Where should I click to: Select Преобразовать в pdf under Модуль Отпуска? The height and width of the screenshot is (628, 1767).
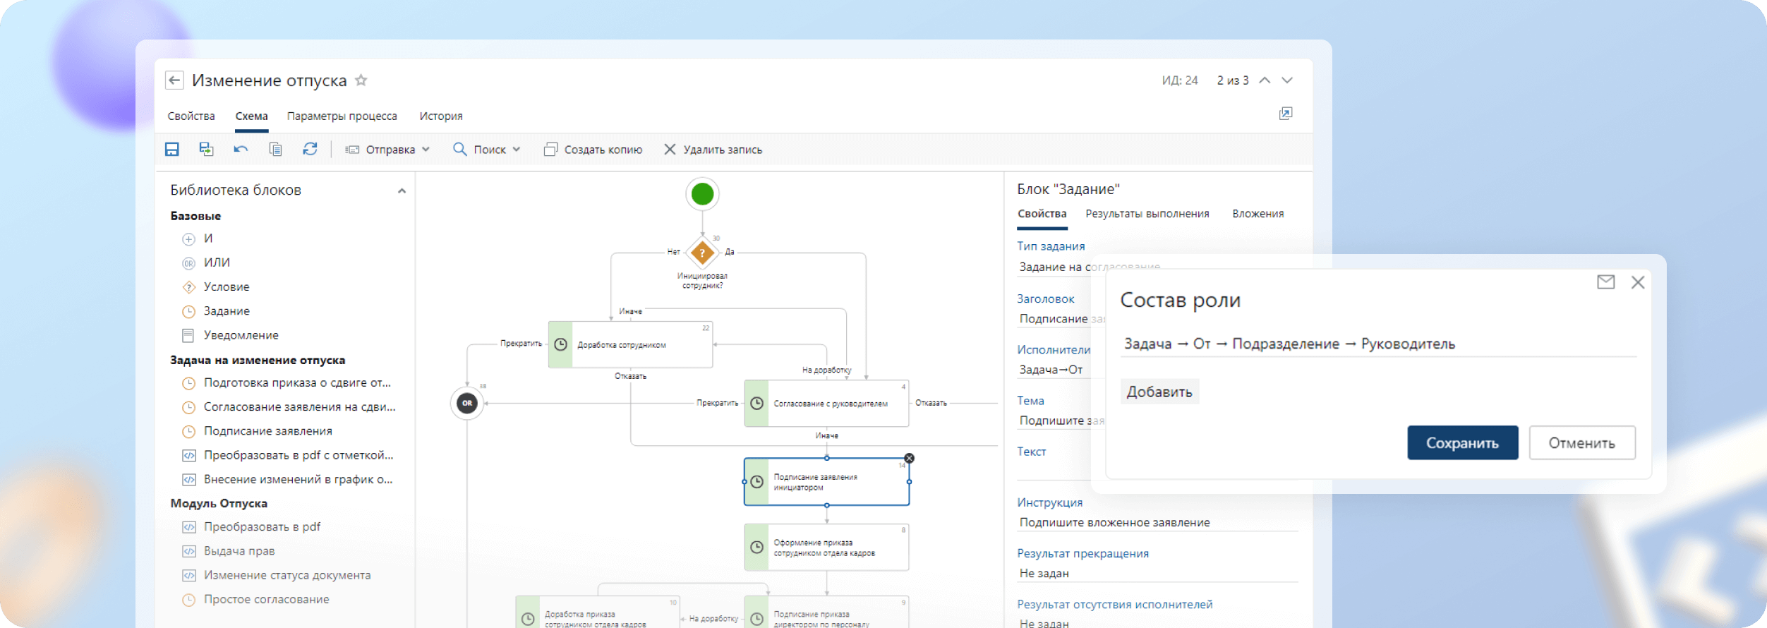coord(251,527)
